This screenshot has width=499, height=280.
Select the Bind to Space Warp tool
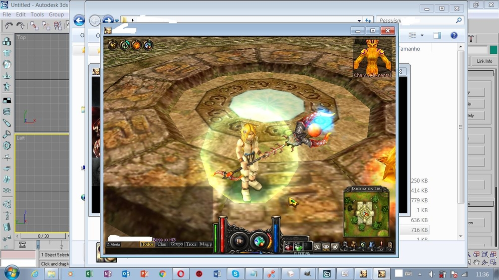57,26
